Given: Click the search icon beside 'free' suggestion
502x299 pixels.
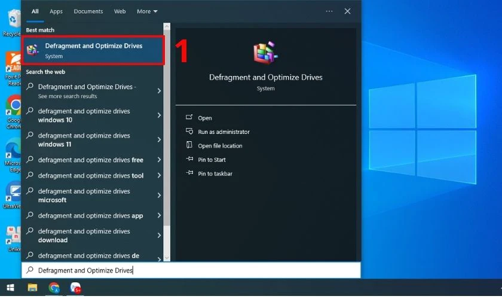Looking at the screenshot, I should pos(30,159).
